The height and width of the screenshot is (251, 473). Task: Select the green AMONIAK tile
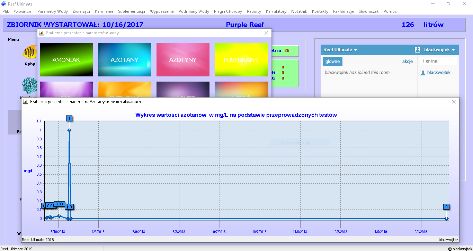tap(66, 59)
